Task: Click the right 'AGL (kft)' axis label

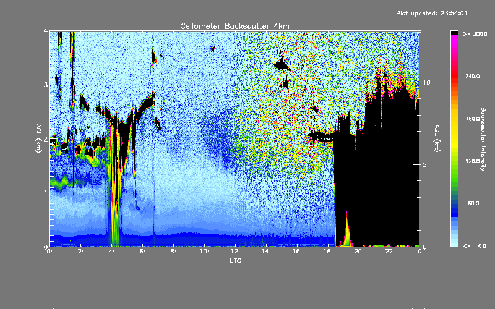Action: tap(437, 138)
